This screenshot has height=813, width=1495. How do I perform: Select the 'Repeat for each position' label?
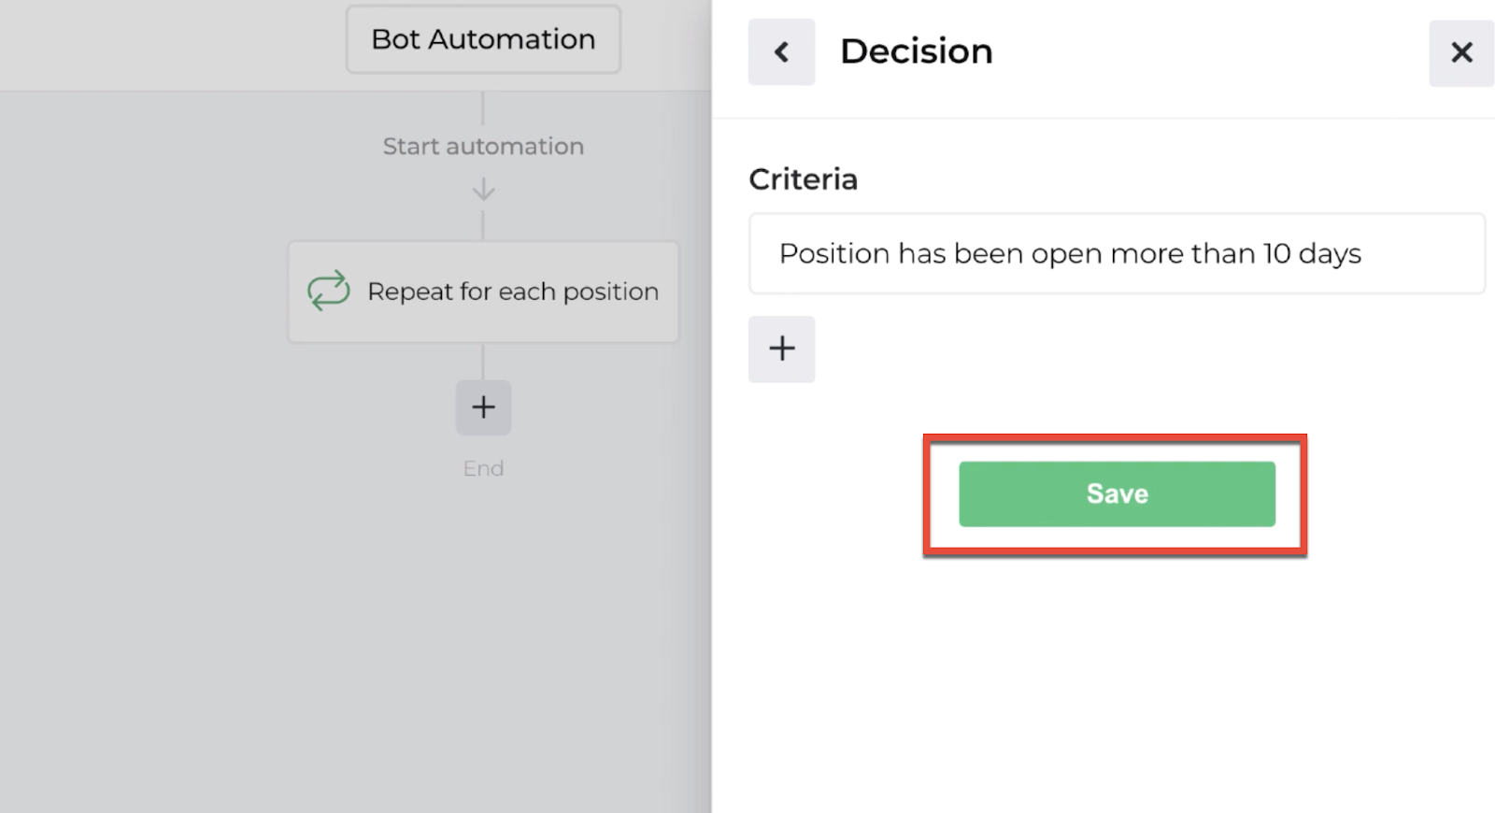(513, 292)
